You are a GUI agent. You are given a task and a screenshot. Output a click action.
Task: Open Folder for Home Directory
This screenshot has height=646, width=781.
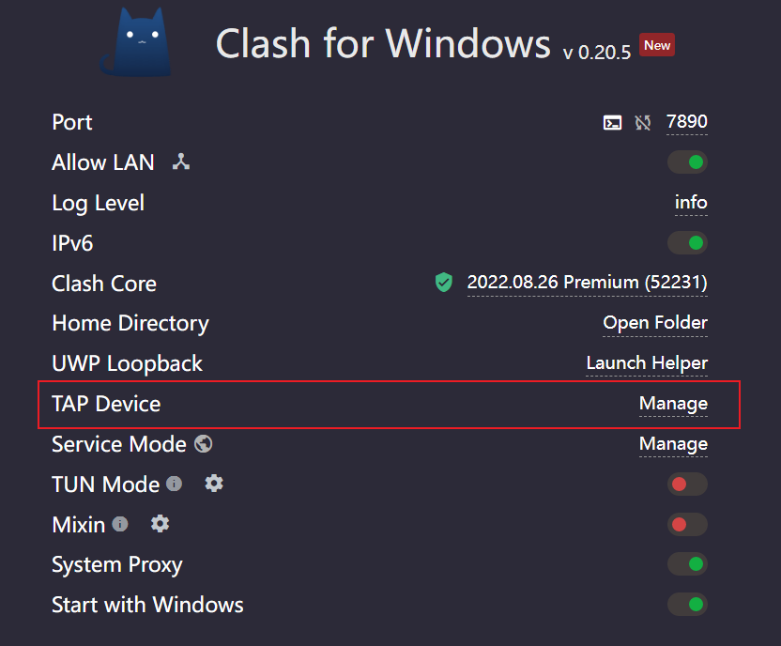(655, 323)
